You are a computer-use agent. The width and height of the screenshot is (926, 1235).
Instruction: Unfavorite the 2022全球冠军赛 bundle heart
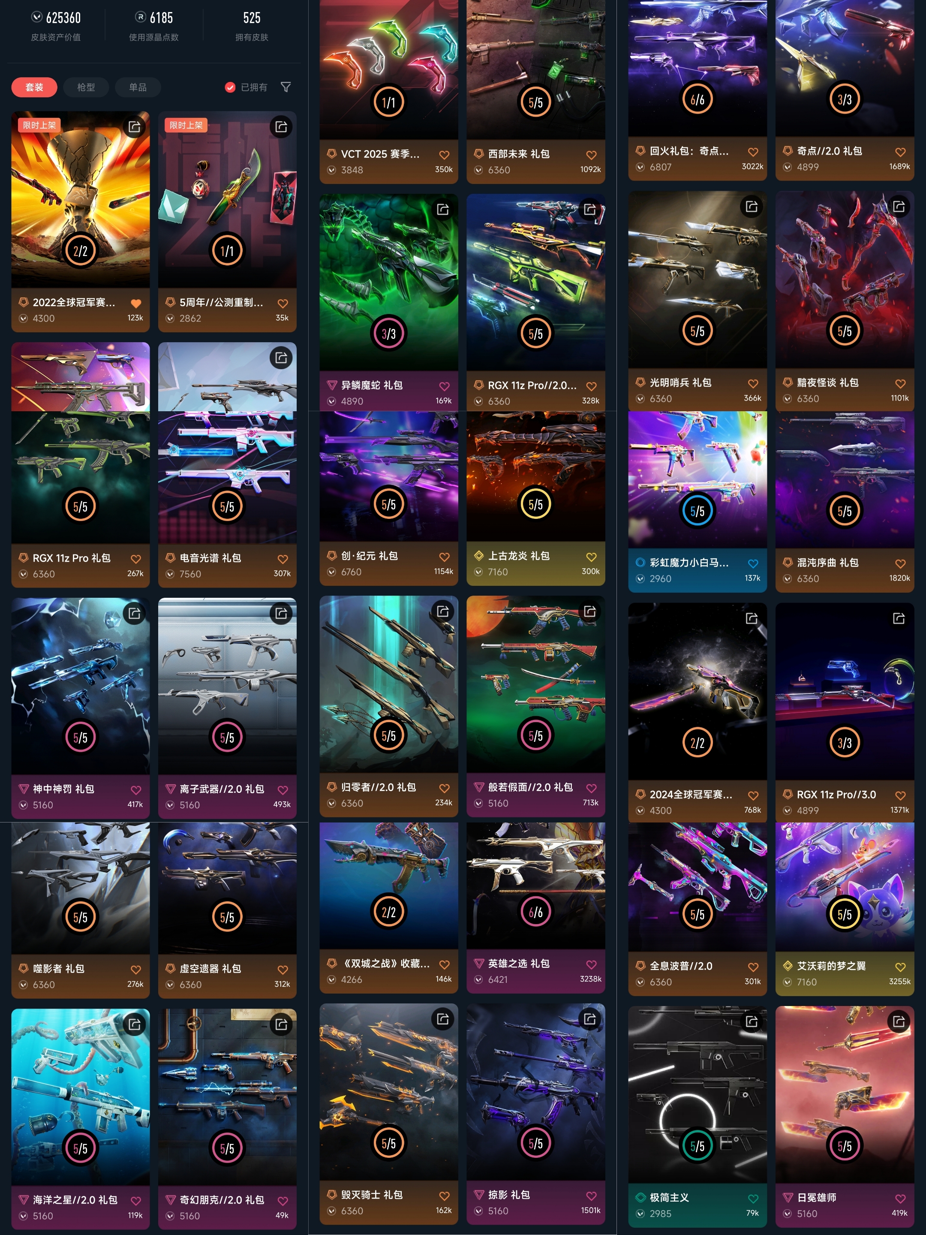135,303
